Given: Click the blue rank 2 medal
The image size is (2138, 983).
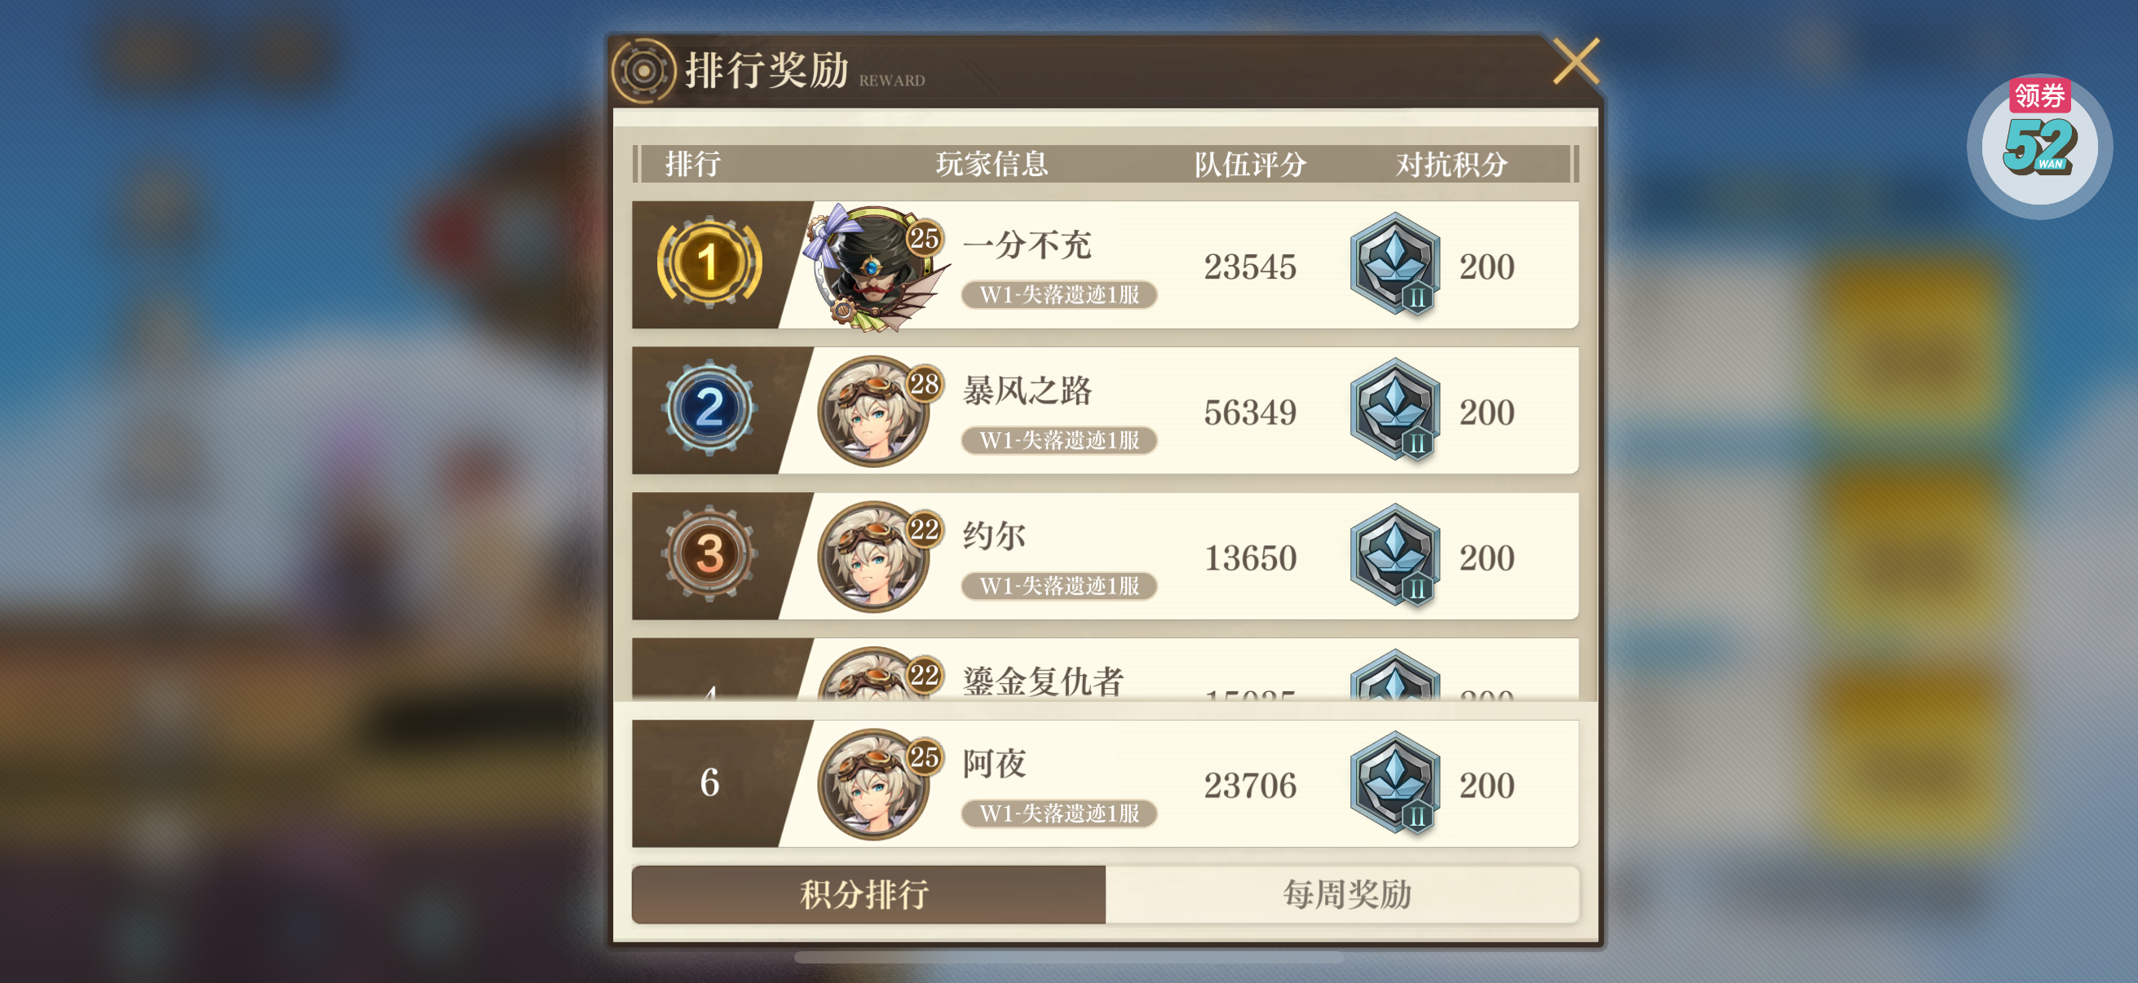Looking at the screenshot, I should tap(709, 408).
